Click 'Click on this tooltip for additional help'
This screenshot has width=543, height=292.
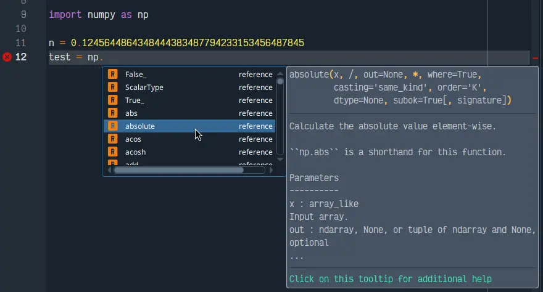pyautogui.click(x=390, y=279)
